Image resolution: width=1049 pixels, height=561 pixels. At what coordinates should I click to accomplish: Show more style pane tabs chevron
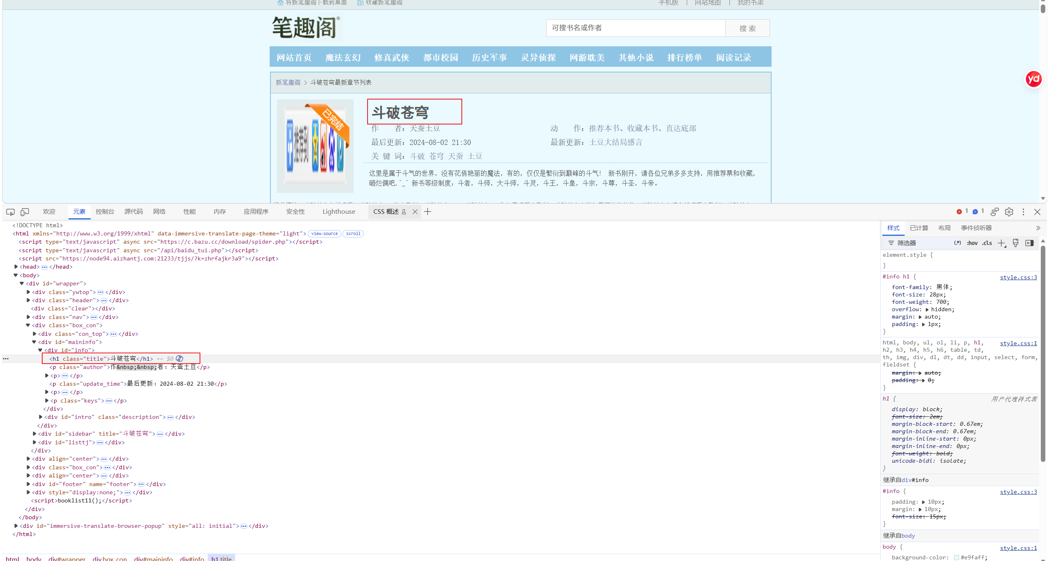click(1038, 228)
